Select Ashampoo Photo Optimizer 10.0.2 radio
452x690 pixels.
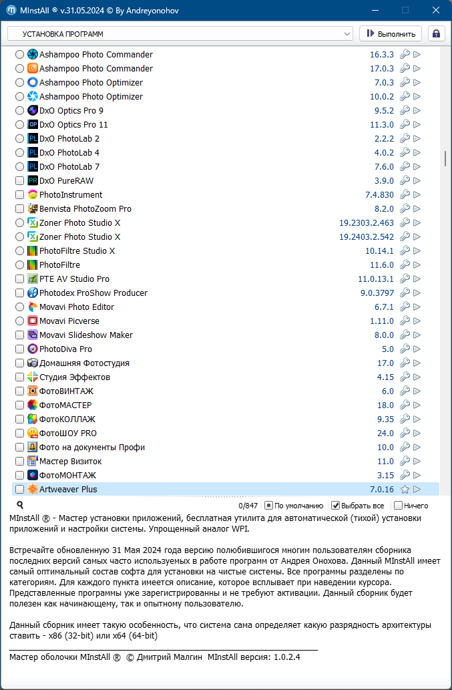pyautogui.click(x=19, y=96)
